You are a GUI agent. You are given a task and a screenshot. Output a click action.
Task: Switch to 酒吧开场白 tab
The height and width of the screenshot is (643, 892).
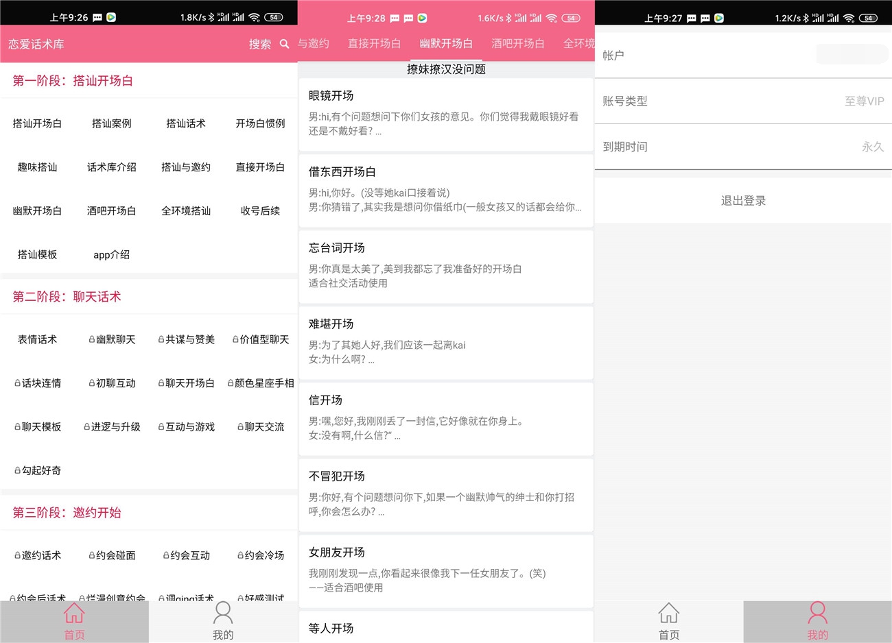518,44
